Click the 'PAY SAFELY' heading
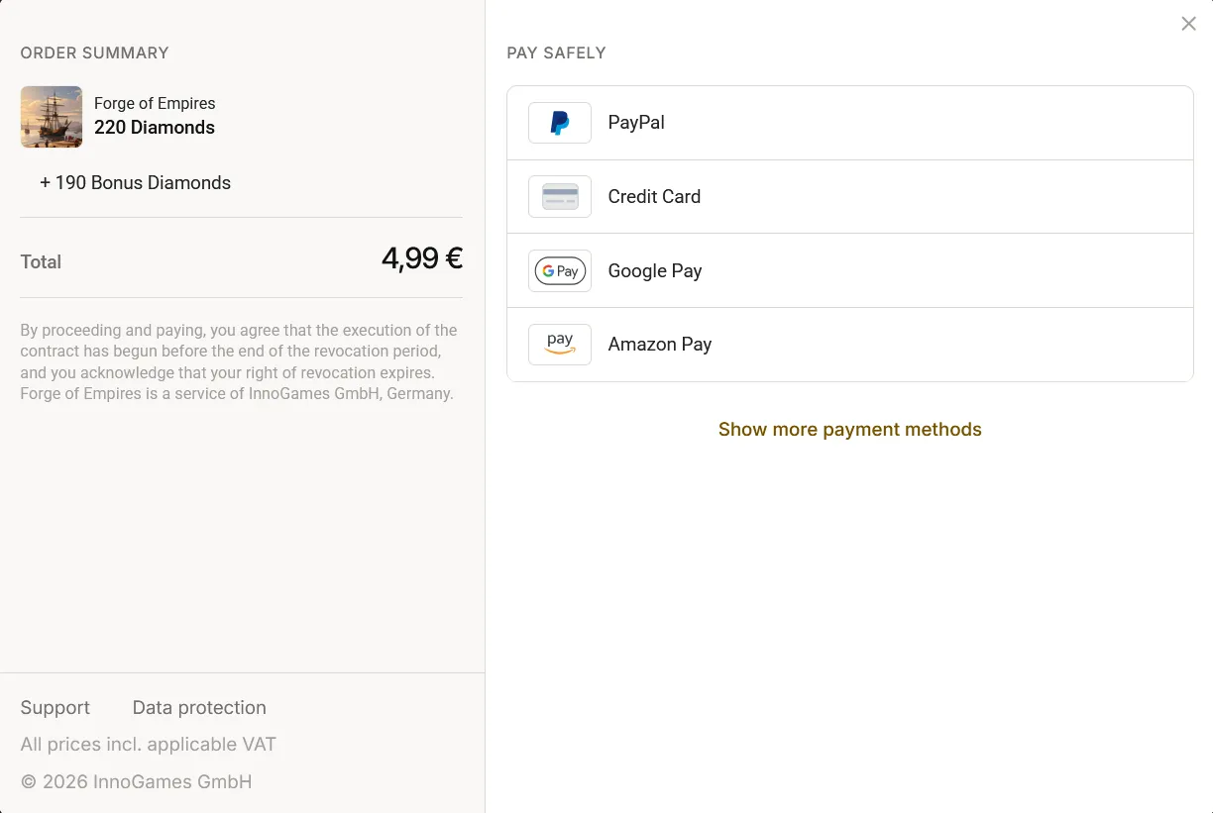 (556, 52)
